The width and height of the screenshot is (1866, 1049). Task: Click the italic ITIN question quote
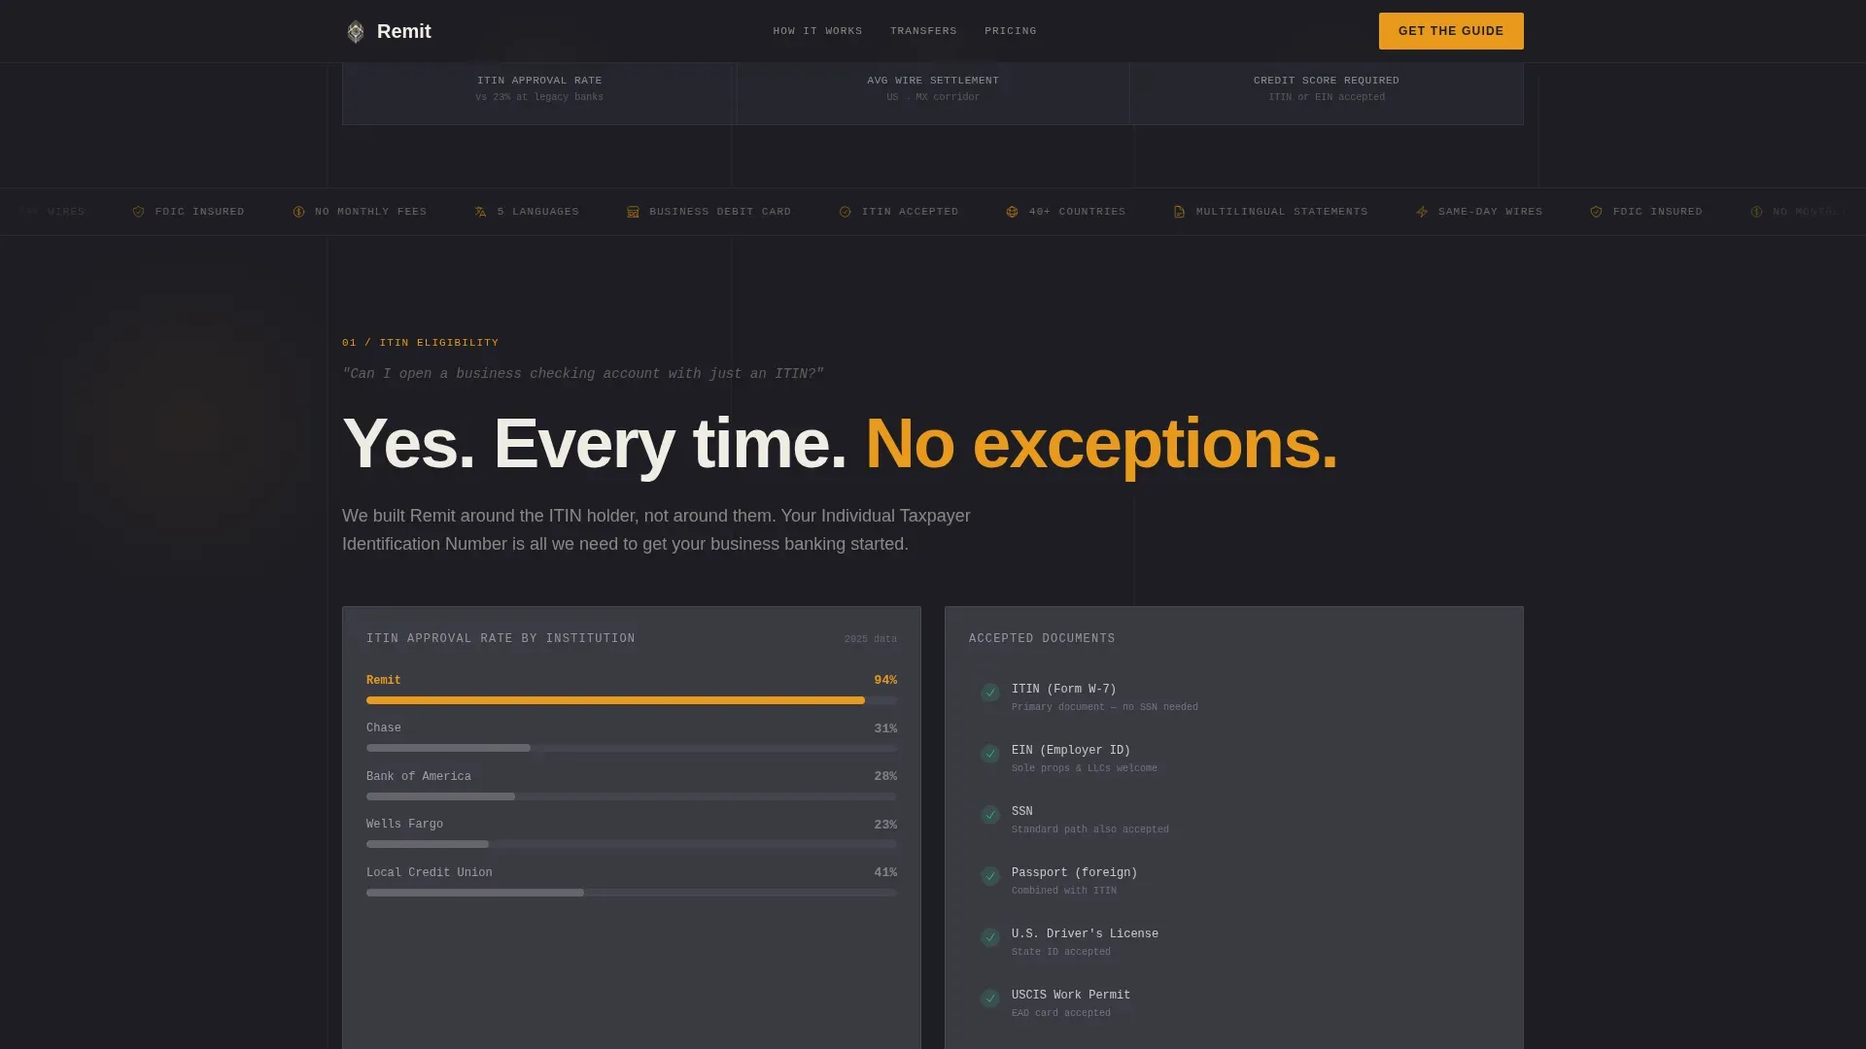[583, 374]
